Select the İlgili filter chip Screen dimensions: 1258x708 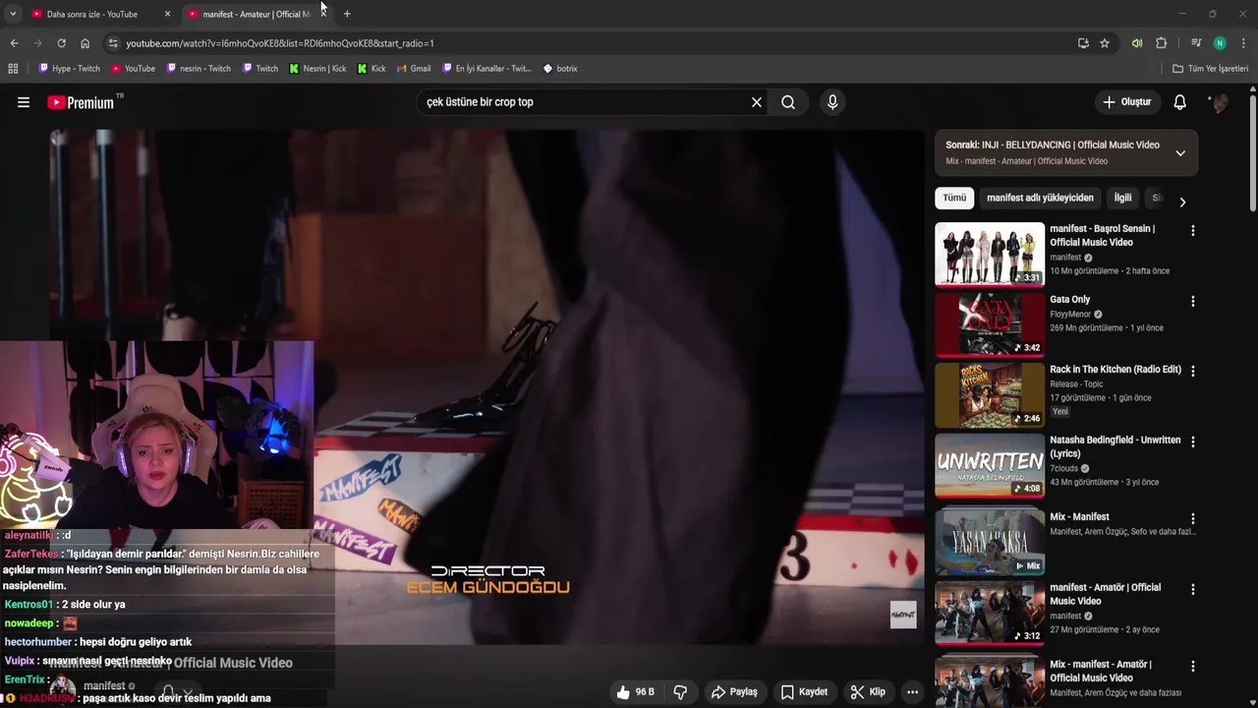click(x=1122, y=198)
